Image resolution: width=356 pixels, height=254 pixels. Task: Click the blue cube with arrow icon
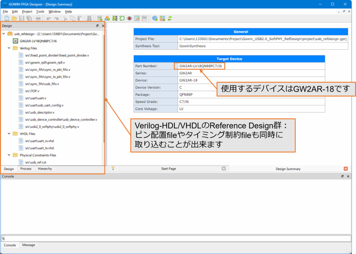click(x=155, y=18)
